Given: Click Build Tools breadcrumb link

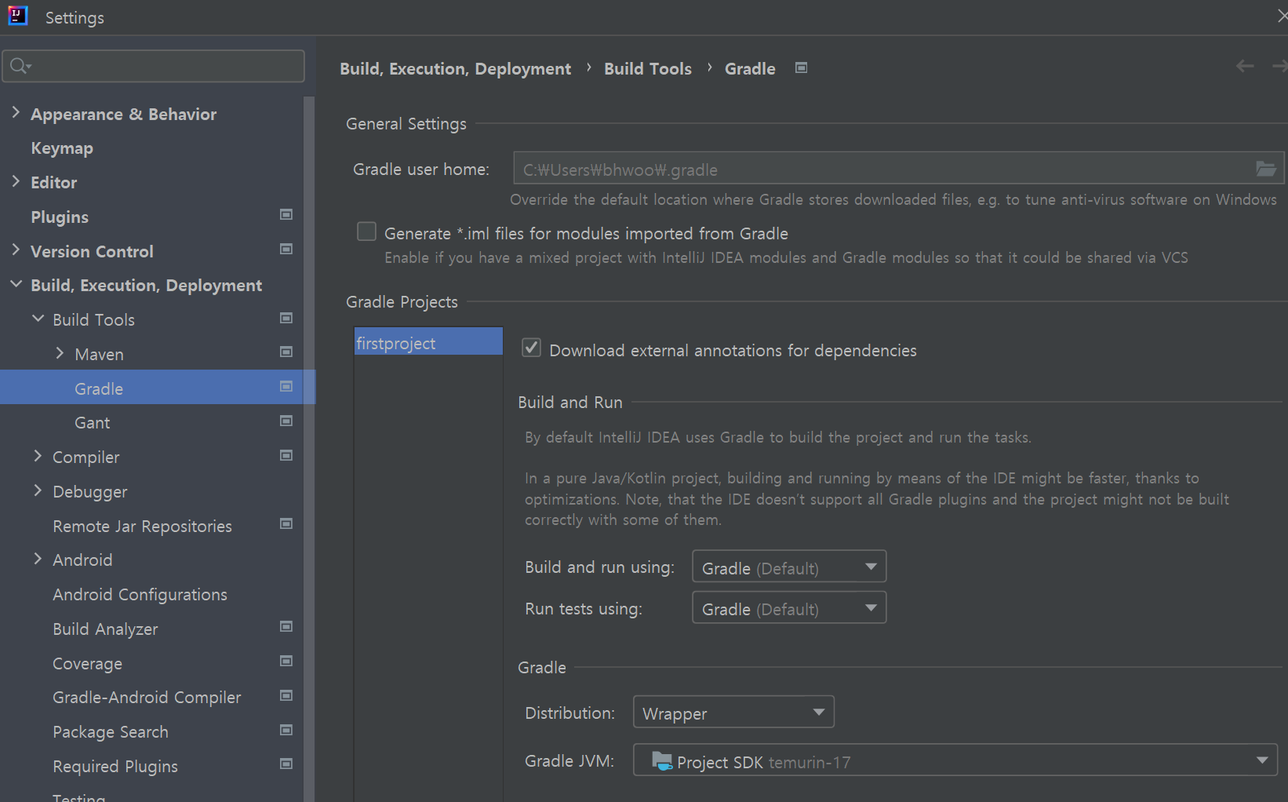Looking at the screenshot, I should coord(648,69).
